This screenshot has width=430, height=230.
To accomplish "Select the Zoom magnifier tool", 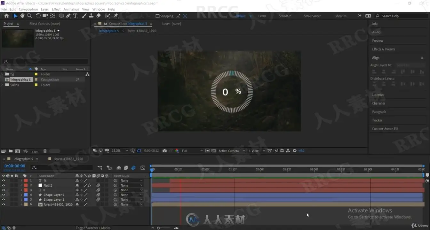I will [x=29, y=16].
